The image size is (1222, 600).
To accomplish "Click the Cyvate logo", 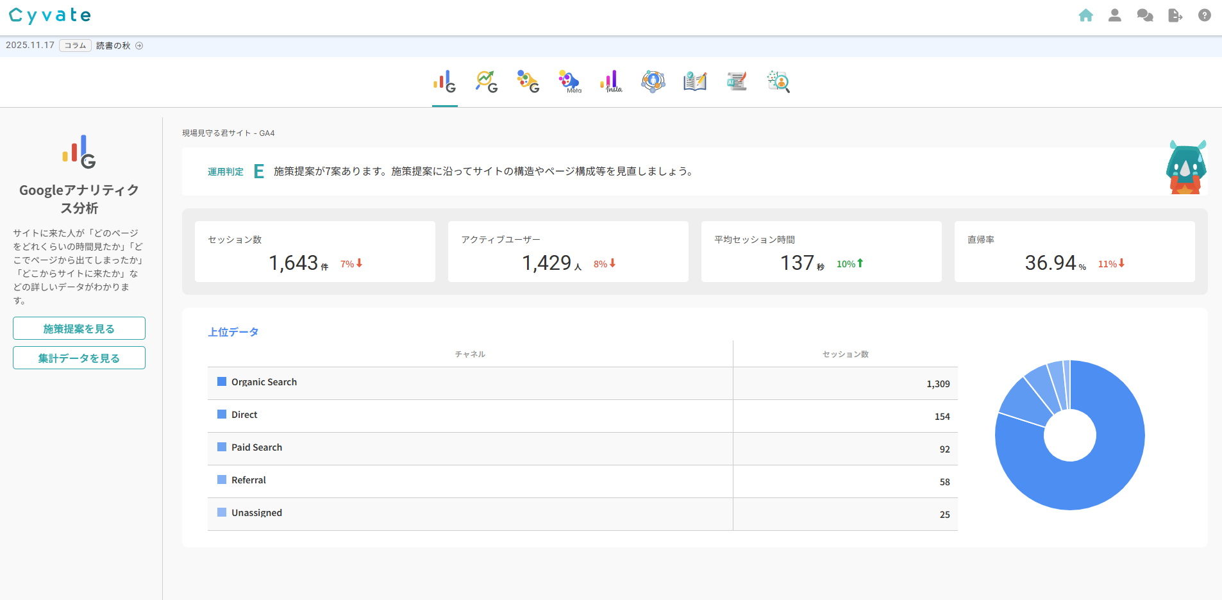I will [50, 15].
